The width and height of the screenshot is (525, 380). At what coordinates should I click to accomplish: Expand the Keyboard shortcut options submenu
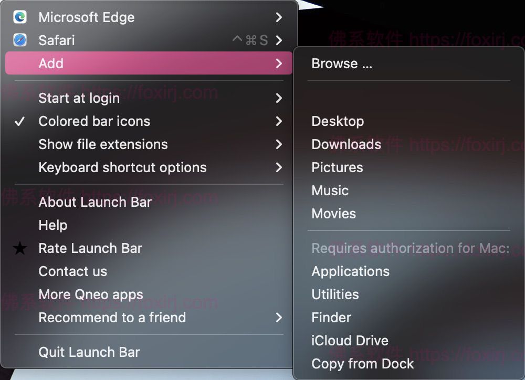[x=279, y=167]
